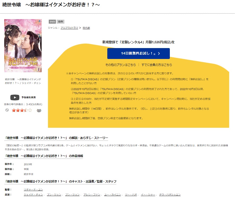Open the 時代劇 subgenre link

86,28
